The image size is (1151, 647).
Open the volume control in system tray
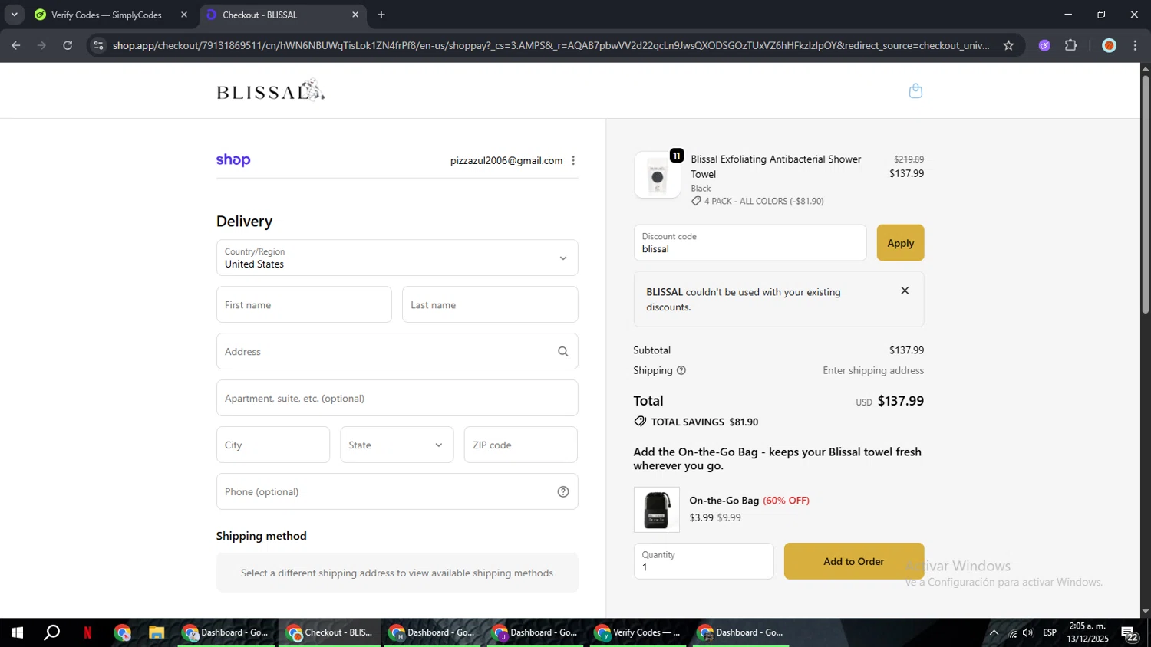click(1028, 632)
